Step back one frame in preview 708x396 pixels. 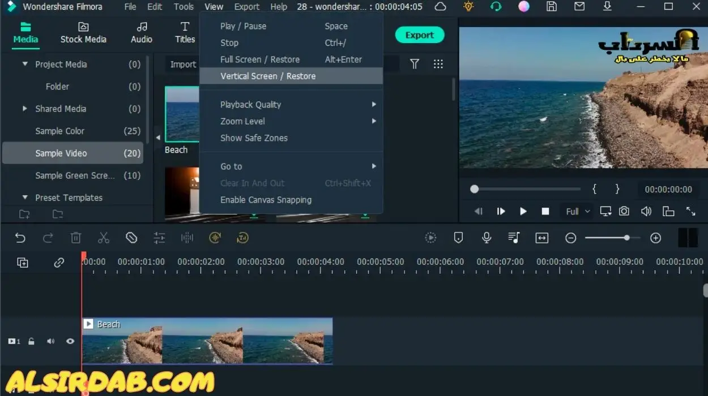point(479,211)
